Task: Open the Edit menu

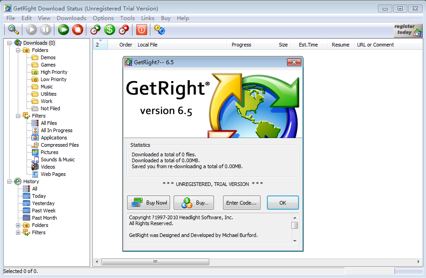Action: click(27, 18)
